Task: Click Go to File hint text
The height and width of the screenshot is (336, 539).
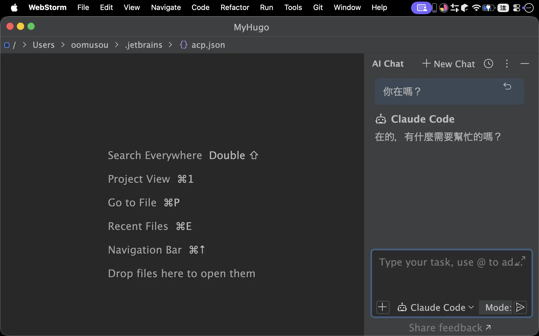Action: tap(132, 203)
